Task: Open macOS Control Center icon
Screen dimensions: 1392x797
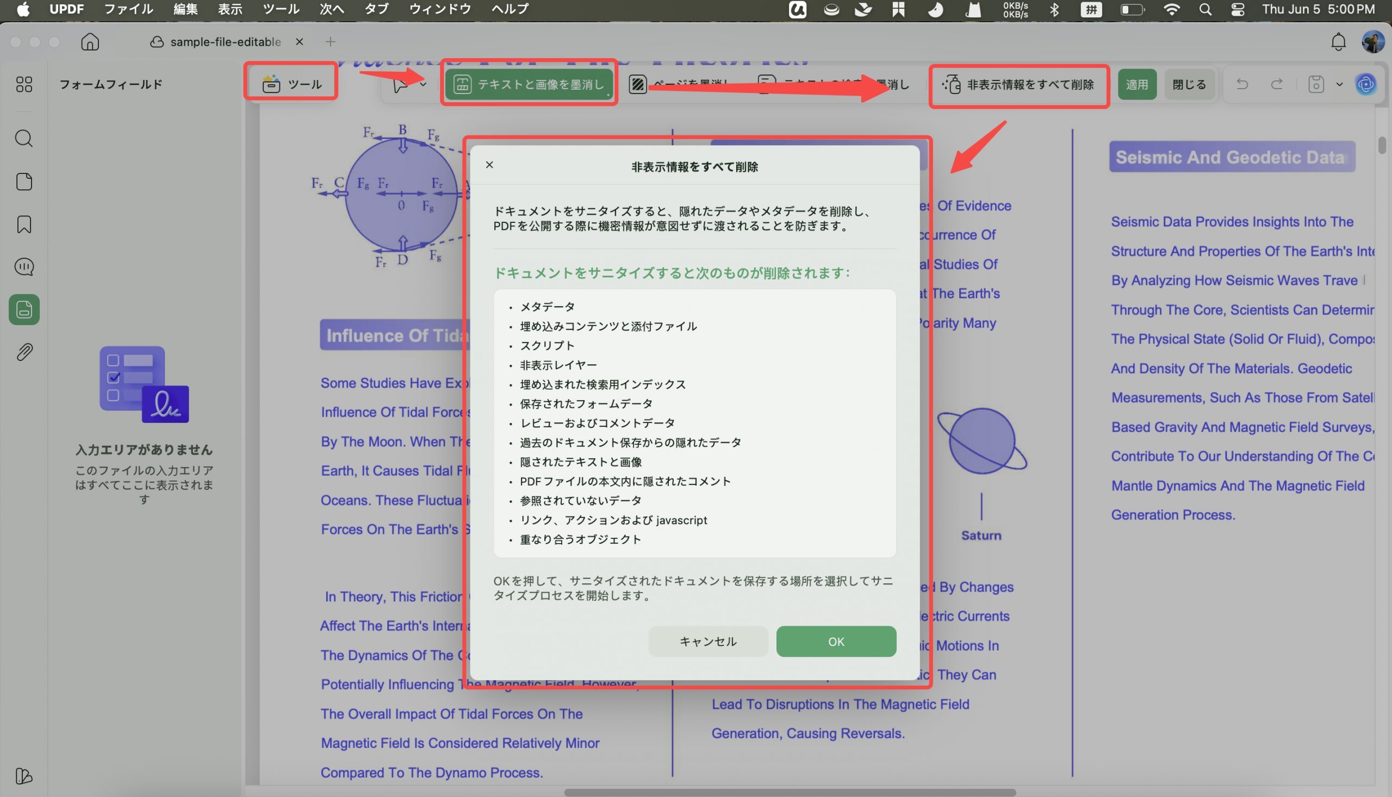Action: pyautogui.click(x=1238, y=9)
